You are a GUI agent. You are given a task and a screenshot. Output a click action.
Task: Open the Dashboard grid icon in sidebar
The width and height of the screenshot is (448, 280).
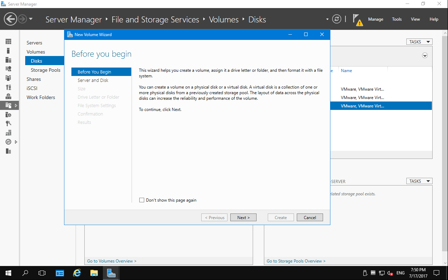pyautogui.click(x=8, y=42)
